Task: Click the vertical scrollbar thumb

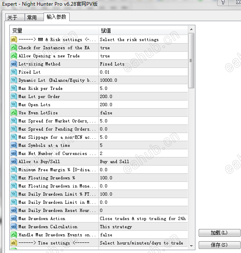Action: 191,61
